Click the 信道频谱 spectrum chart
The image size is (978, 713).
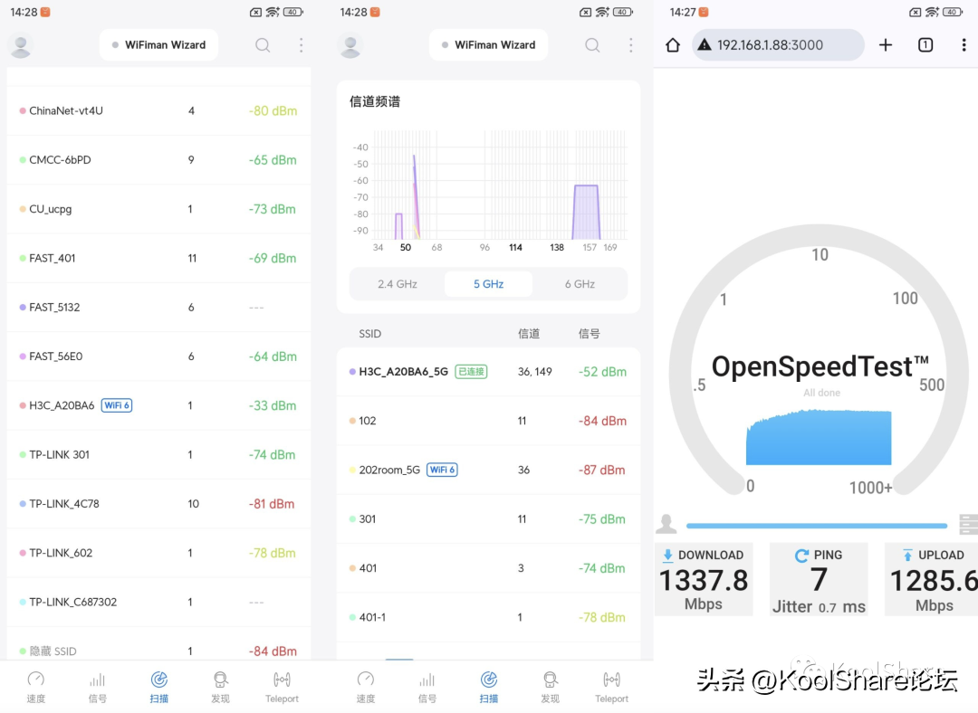tap(488, 189)
